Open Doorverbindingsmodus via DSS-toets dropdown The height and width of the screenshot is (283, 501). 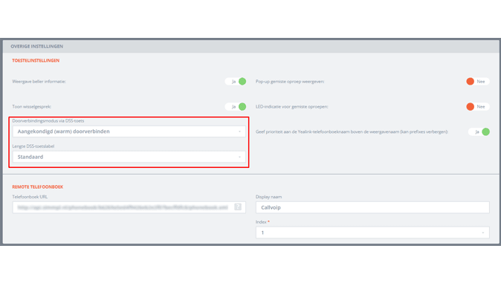click(x=129, y=131)
